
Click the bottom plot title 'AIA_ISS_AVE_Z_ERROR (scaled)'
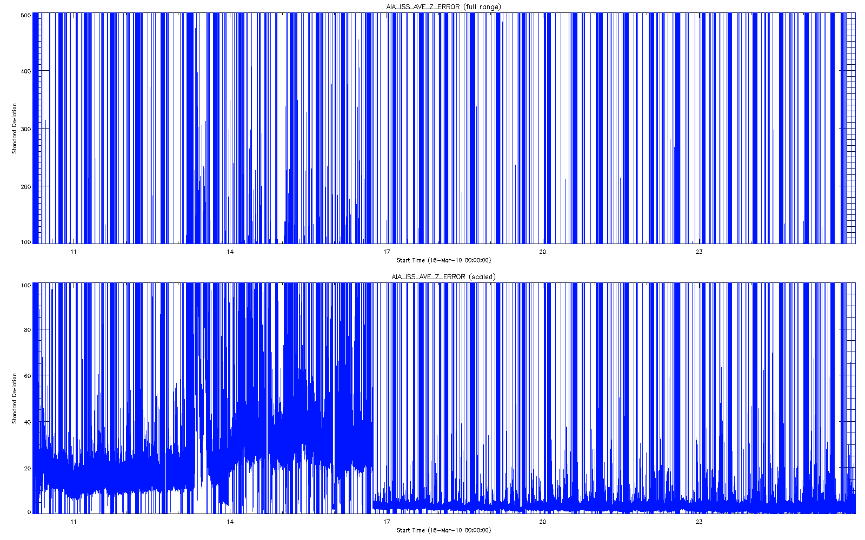click(x=443, y=276)
